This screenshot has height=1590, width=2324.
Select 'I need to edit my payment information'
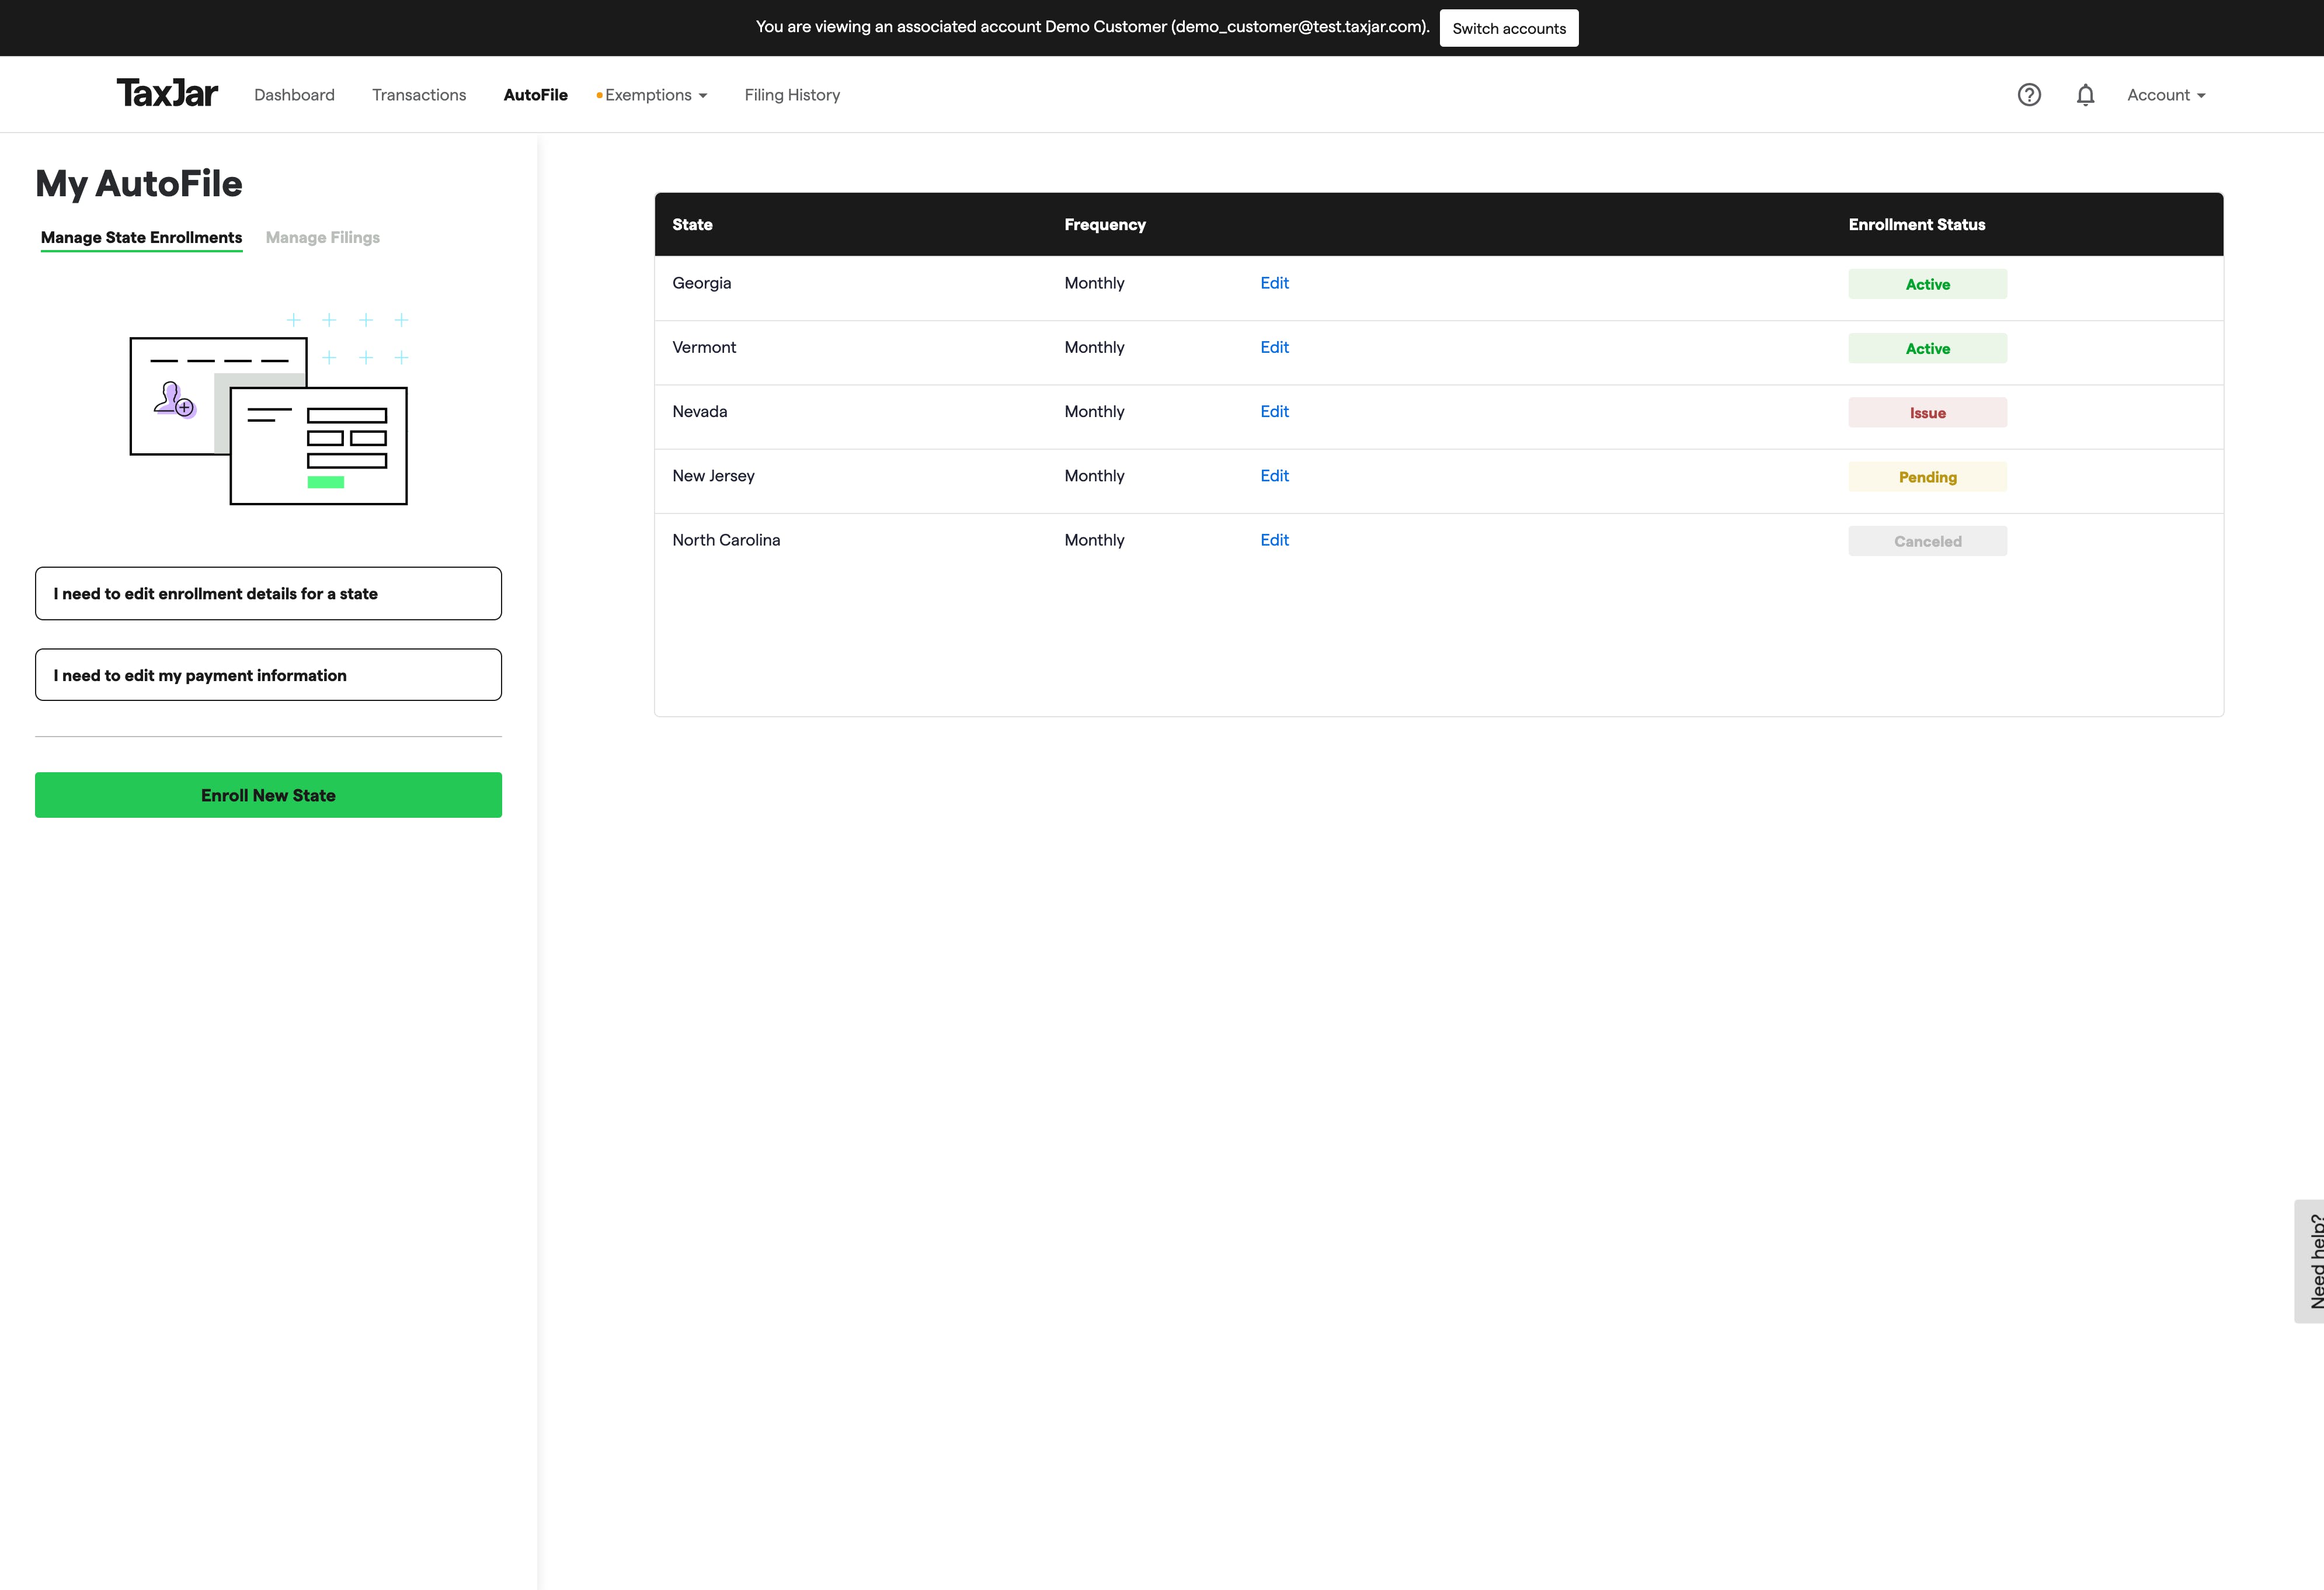click(x=268, y=675)
